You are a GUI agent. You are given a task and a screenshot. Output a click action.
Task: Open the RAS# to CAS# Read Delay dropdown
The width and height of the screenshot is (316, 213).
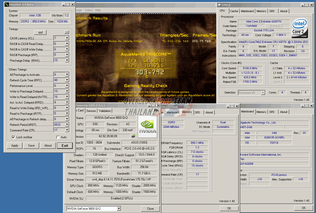(67, 44)
